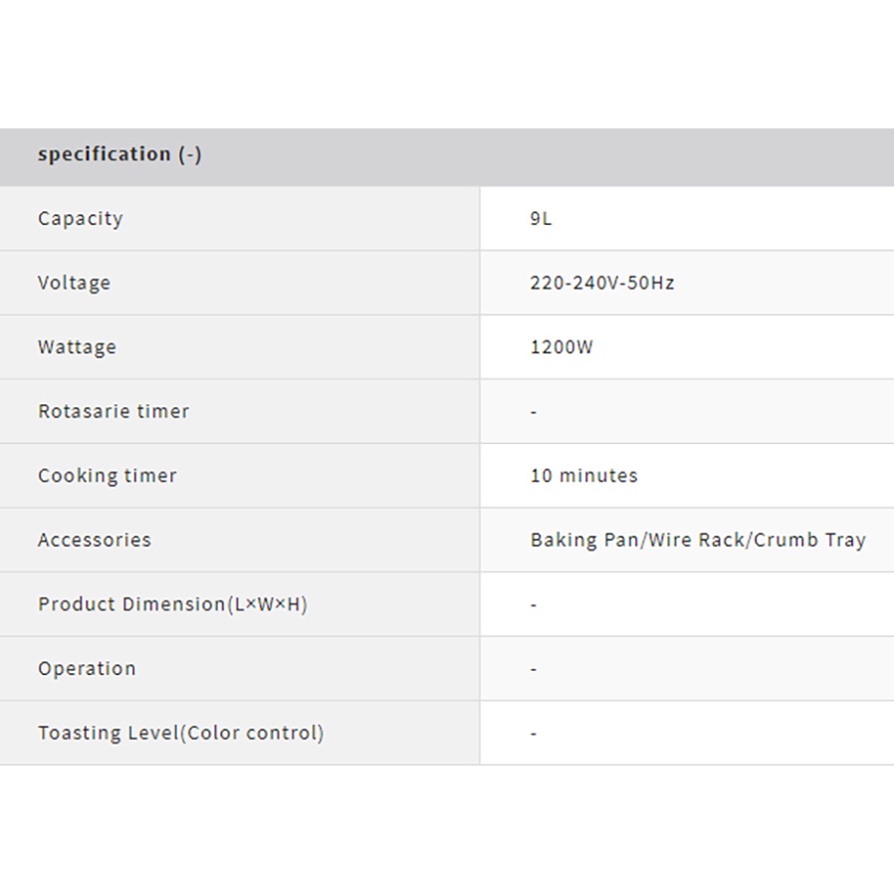Click the dash value beside Product Dimension
The image size is (894, 894).
pos(534,605)
